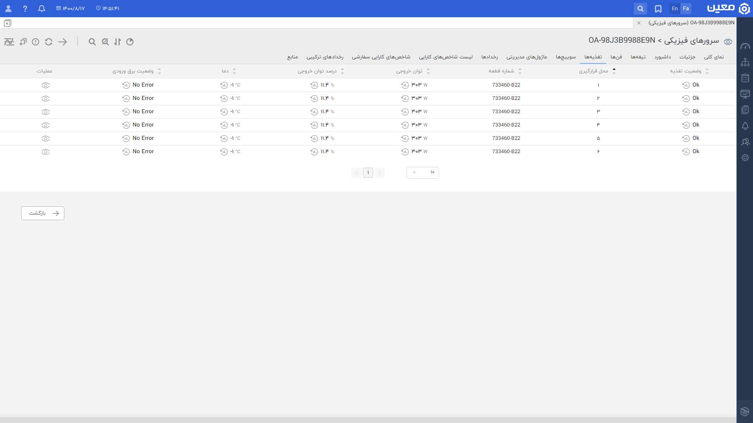This screenshot has height=423, width=753.
Task: Click the chart trend toolbar icon
Action: (x=9, y=42)
